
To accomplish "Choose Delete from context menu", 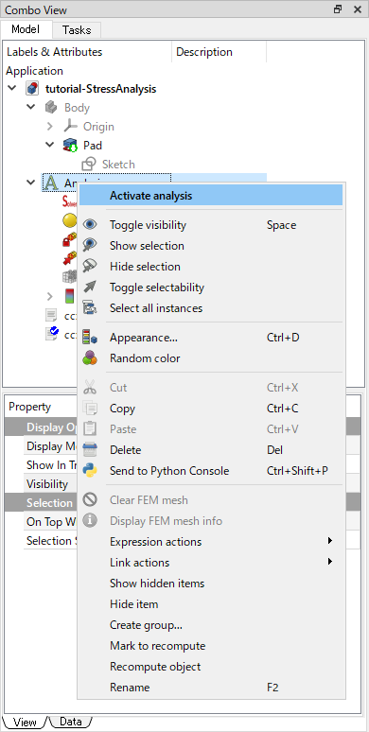I will [211, 450].
